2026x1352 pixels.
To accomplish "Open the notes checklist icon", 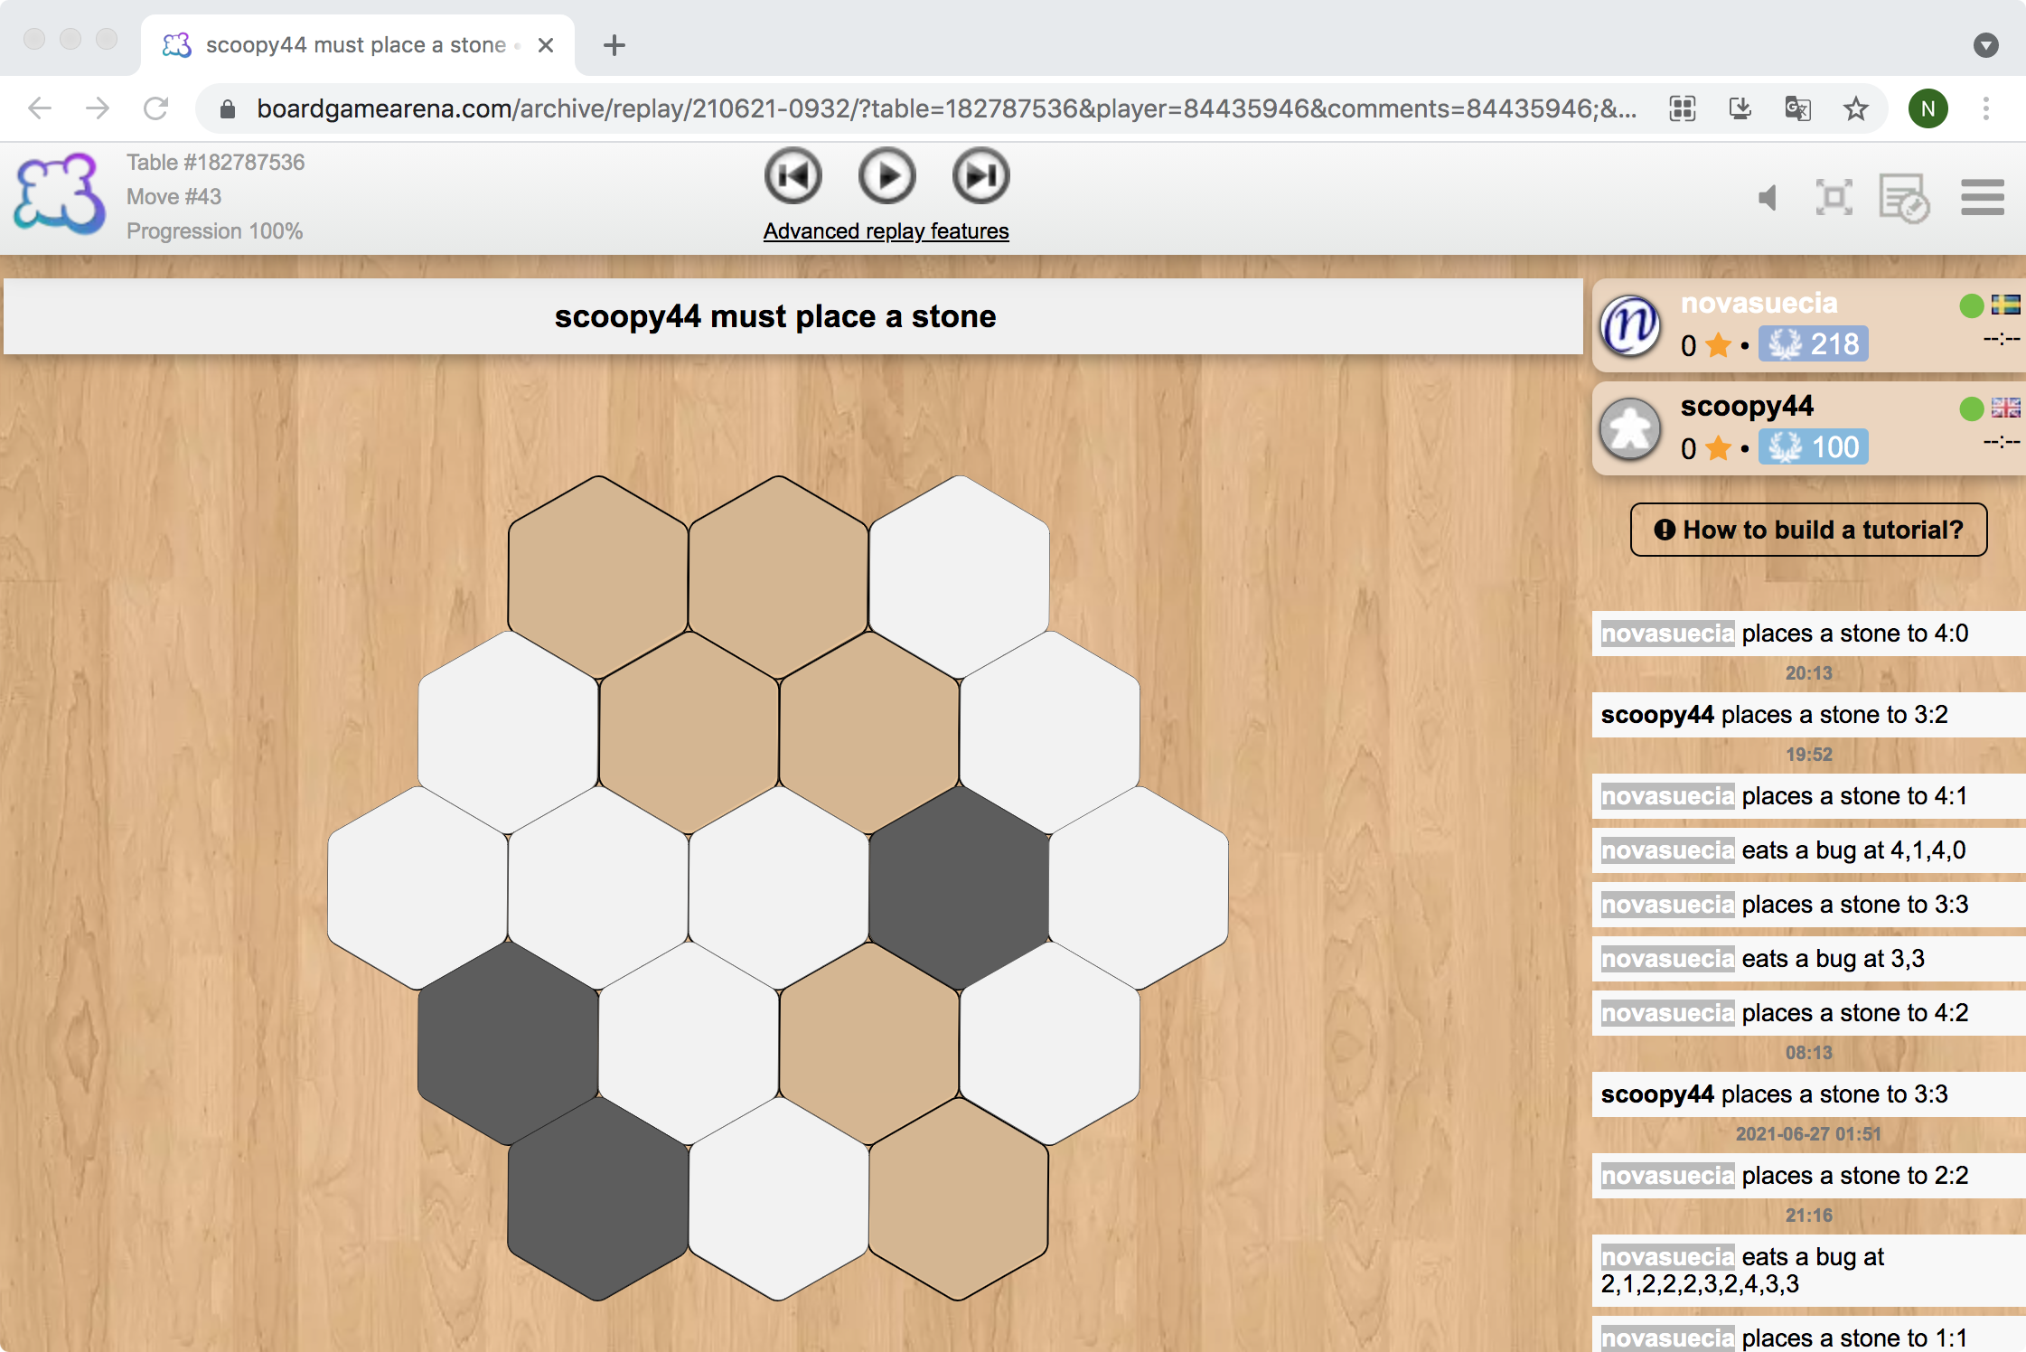I will pos(1903,198).
